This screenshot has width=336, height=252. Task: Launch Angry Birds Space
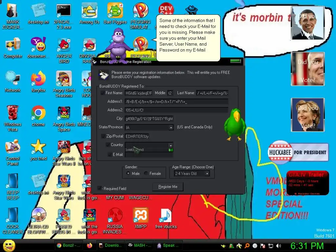coord(64,118)
